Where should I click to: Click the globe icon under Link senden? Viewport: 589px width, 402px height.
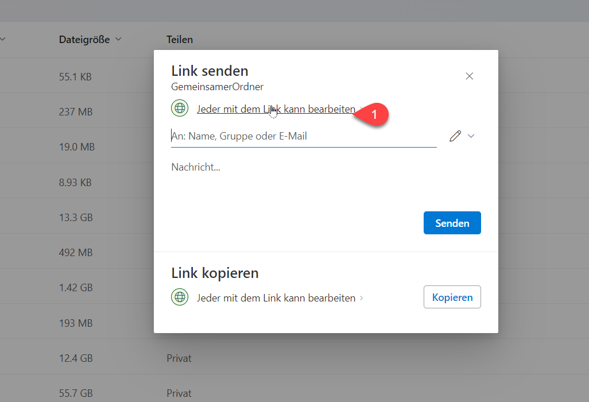click(x=180, y=108)
